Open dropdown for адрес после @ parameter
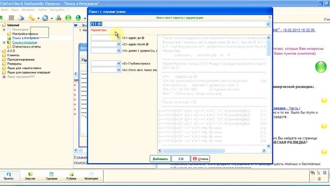The width and height of the screenshot is (330, 186). coord(119,44)
